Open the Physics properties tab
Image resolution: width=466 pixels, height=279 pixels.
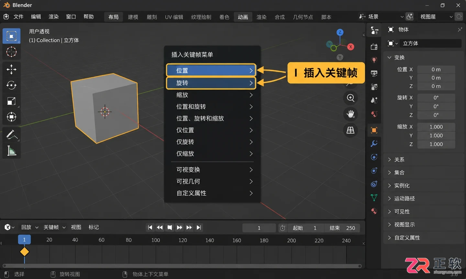coord(374,170)
